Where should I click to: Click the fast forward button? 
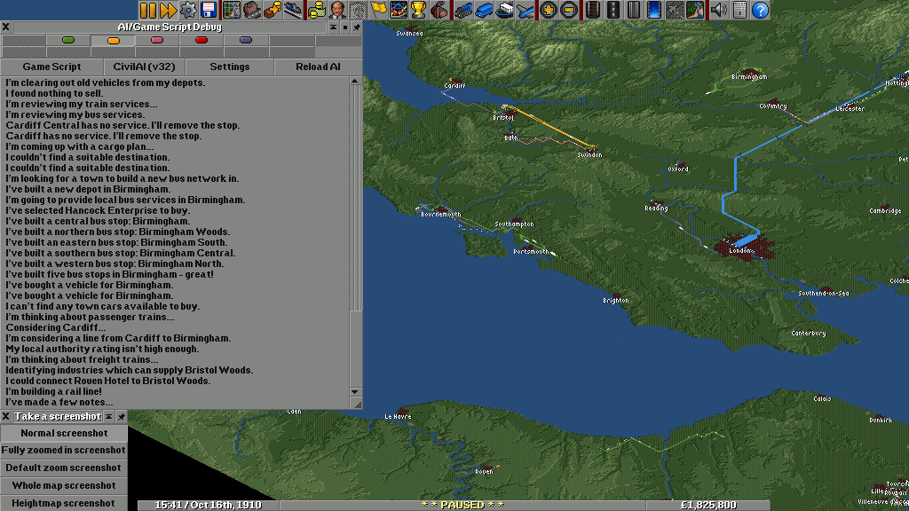point(168,11)
